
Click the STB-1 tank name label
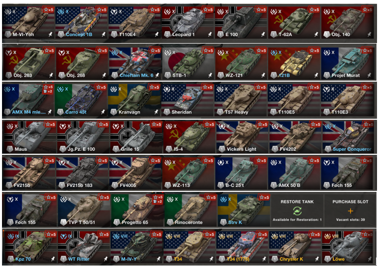click(179, 76)
